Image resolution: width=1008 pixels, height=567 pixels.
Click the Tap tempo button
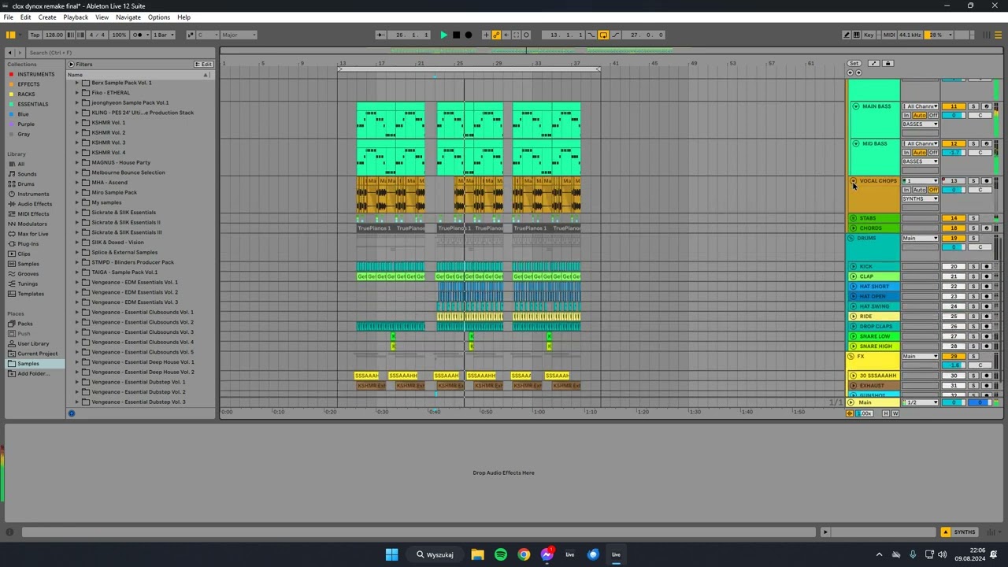[35, 35]
